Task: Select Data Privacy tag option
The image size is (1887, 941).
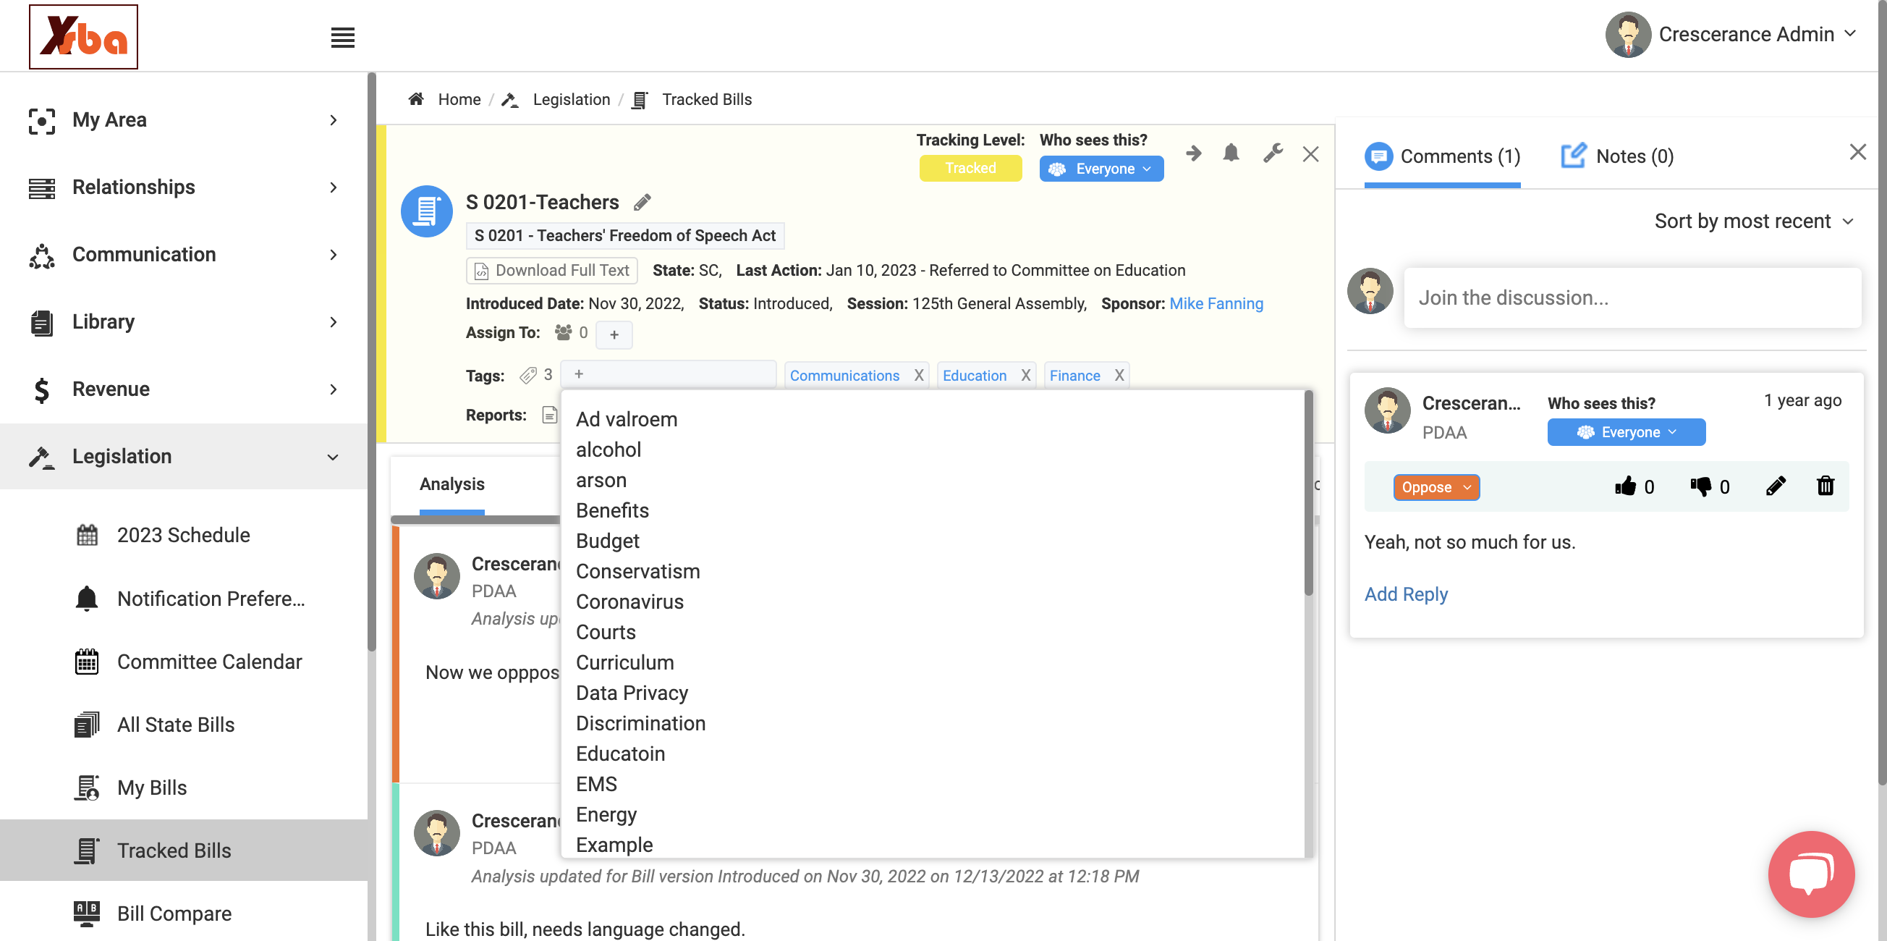Action: pos(632,693)
